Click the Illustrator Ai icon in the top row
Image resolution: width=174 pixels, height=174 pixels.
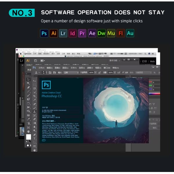[x=54, y=33]
